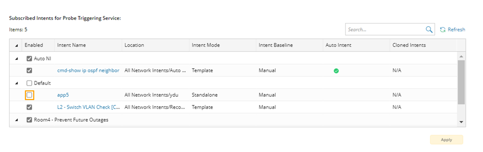Collapse all groups via header triangle
The image size is (483, 152).
(x=17, y=45)
